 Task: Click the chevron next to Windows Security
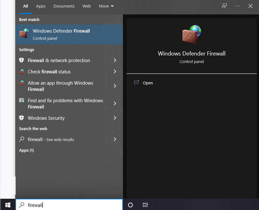coord(115,118)
